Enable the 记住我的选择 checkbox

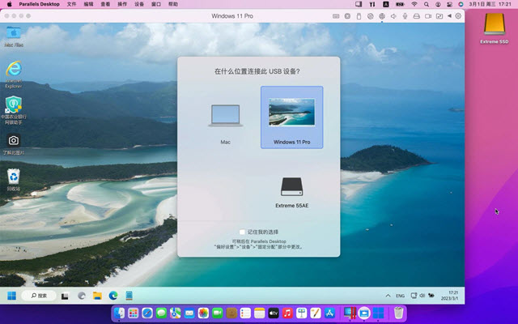[242, 232]
